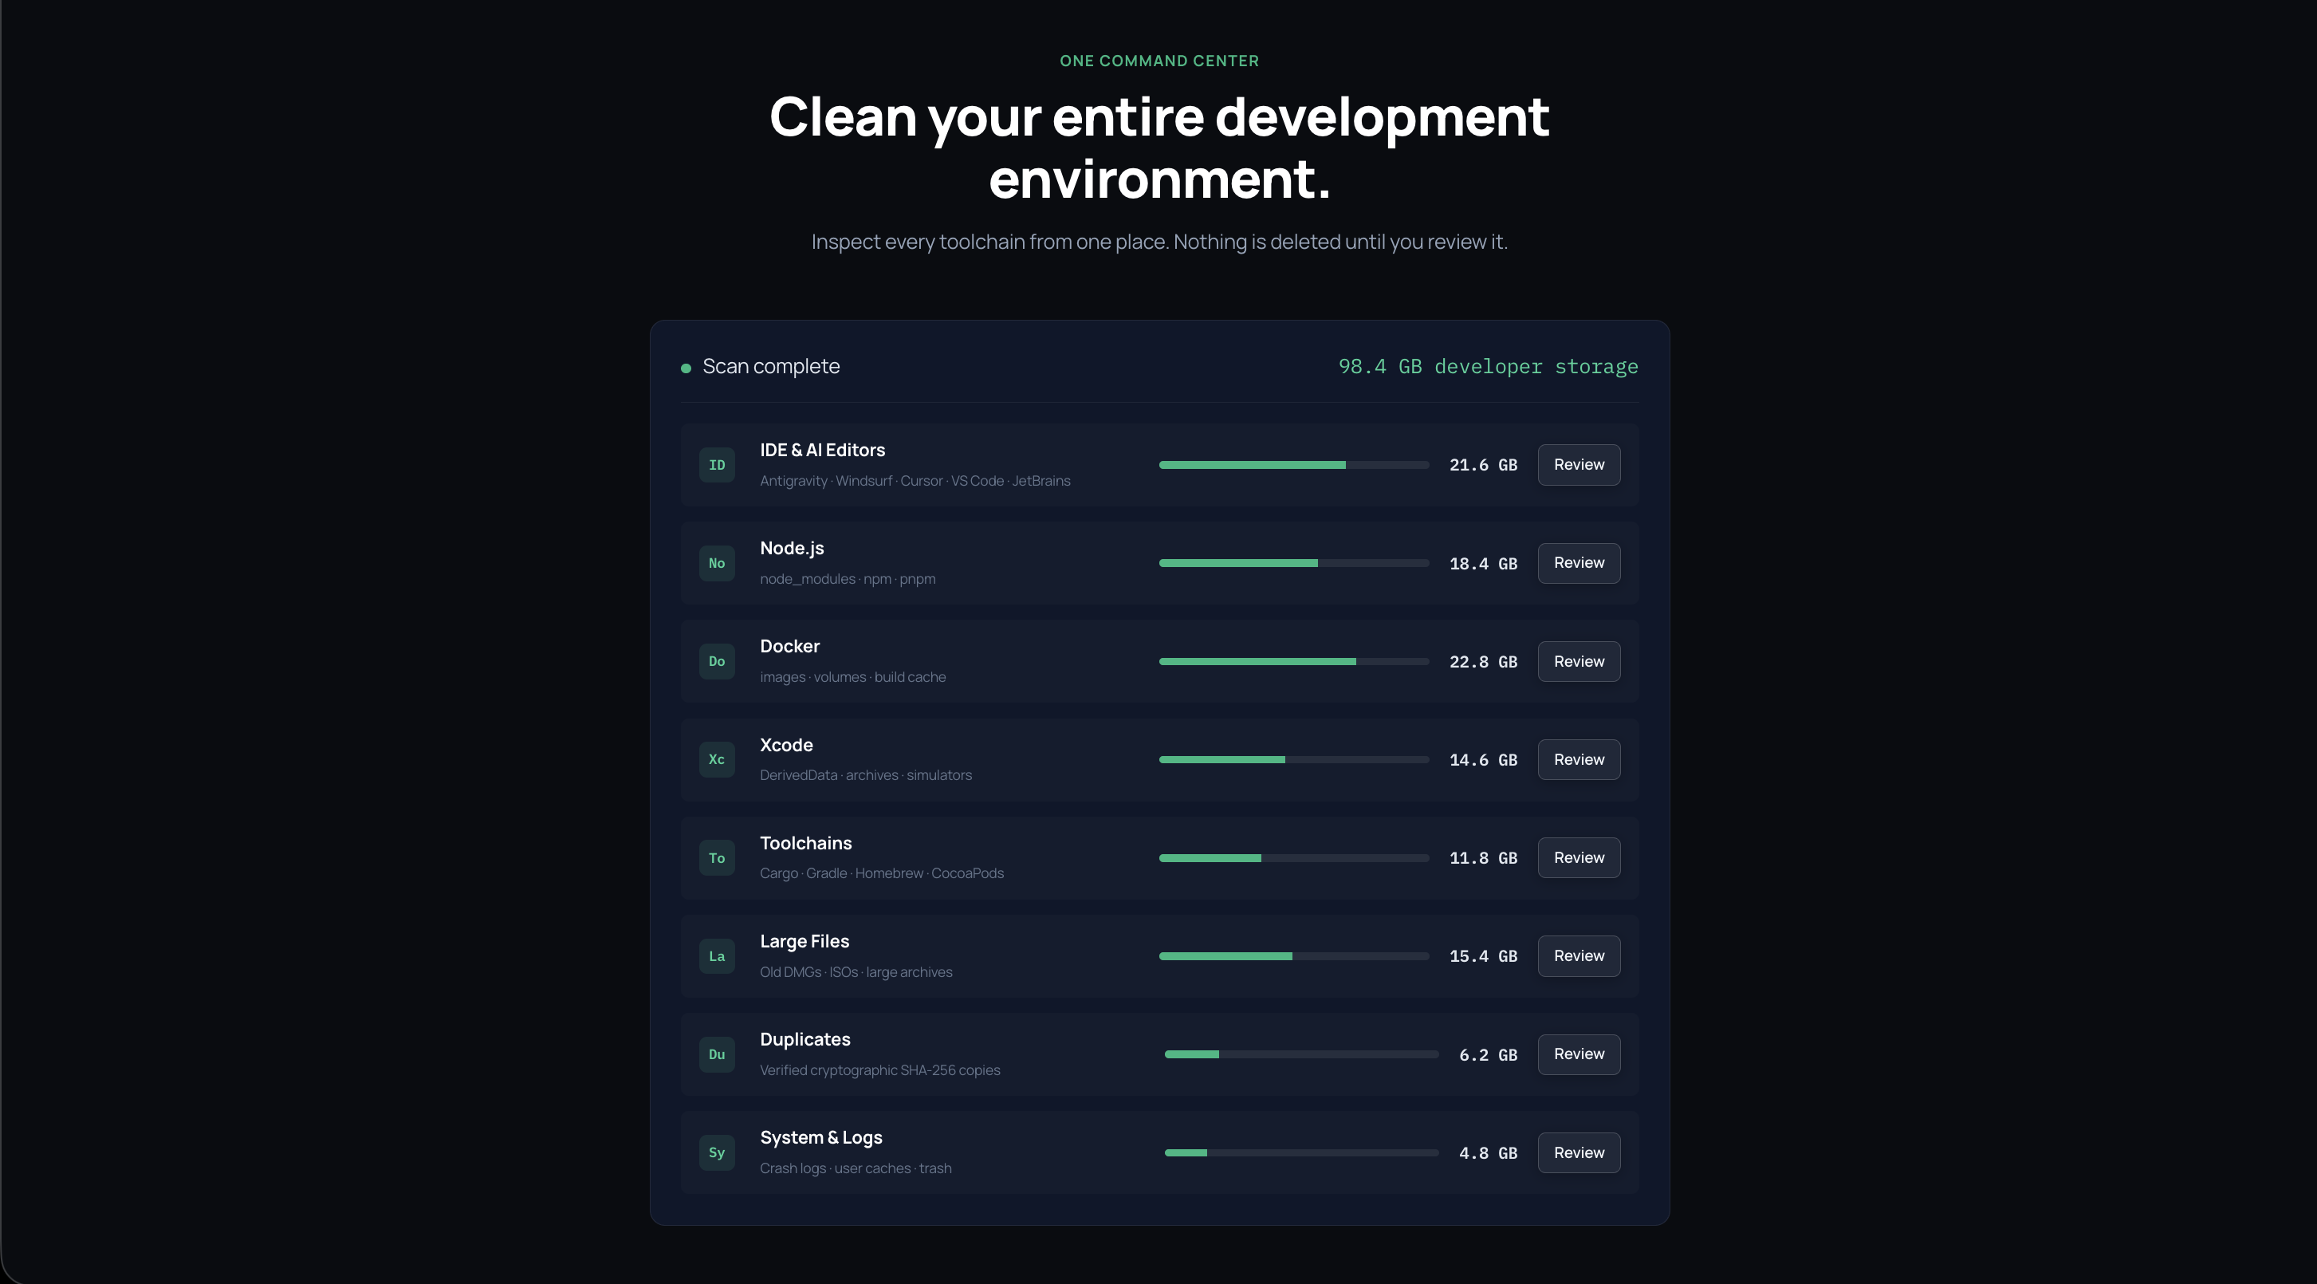
Task: Review the IDE & AI Editors storage
Action: pos(1579,465)
